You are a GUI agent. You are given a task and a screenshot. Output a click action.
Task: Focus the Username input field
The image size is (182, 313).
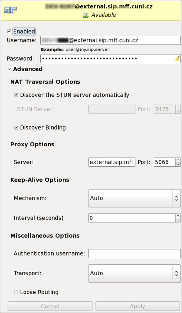tap(111, 40)
